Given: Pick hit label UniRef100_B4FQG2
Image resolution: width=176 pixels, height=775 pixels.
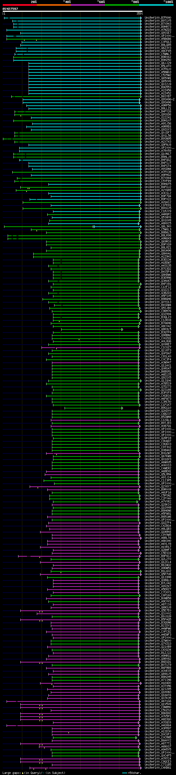Looking at the screenshot, I should (158, 160).
